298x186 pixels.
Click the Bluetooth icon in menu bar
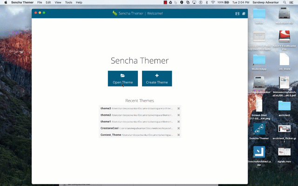207,2
